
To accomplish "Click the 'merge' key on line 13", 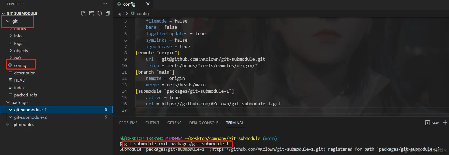I will 152,85.
